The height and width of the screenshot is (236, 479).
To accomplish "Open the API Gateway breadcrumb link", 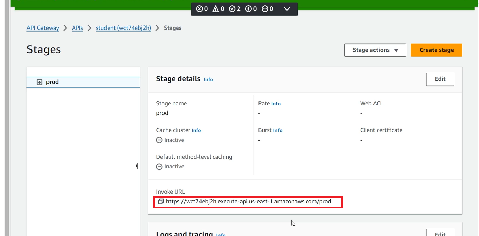I will coord(43,28).
